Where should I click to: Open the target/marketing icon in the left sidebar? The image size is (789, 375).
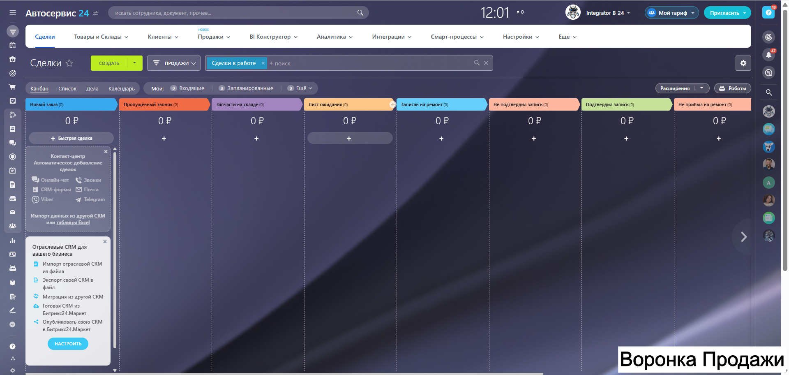coord(13,73)
